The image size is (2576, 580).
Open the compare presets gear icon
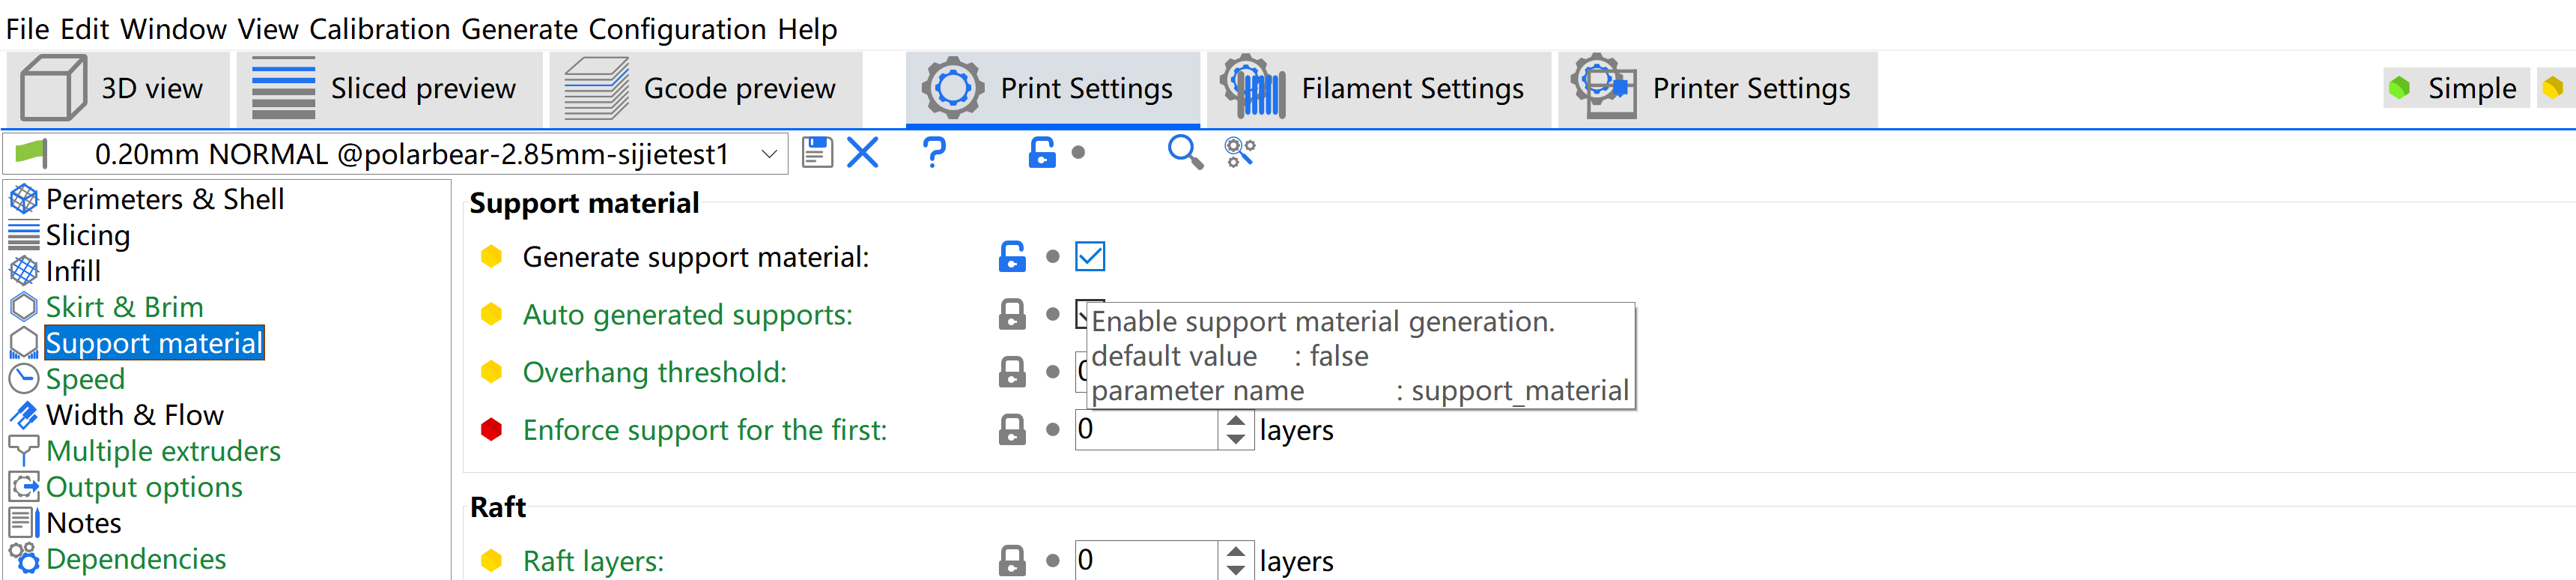1239,153
